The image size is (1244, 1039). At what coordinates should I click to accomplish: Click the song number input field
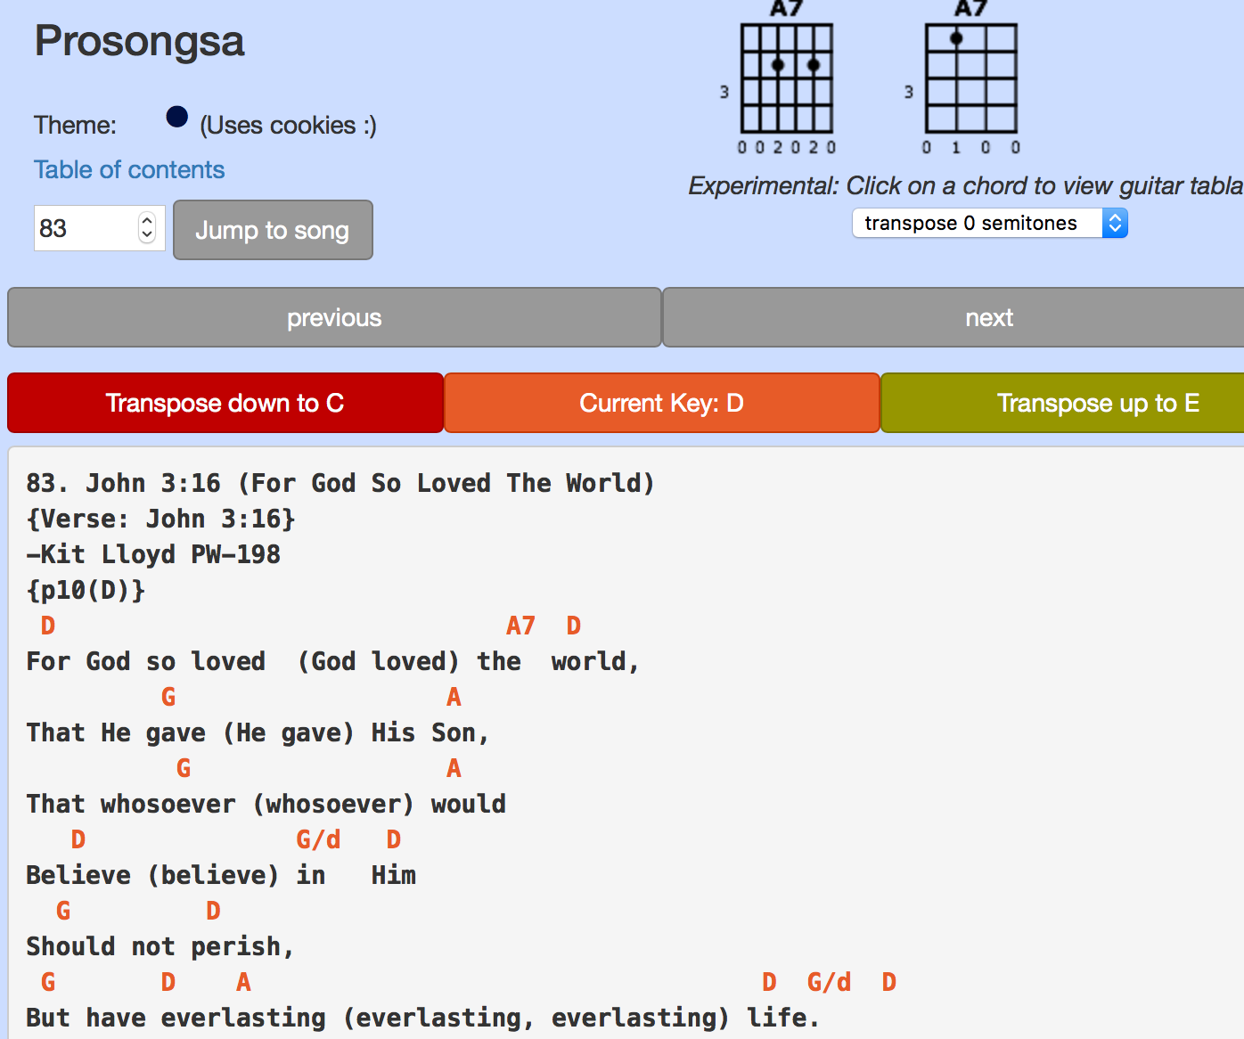85,229
